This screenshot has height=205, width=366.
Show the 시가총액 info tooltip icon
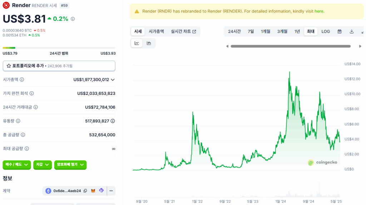(x=22, y=80)
